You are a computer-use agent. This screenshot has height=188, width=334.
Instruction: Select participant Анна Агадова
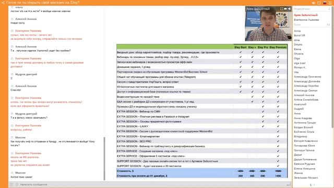(x=303, y=118)
